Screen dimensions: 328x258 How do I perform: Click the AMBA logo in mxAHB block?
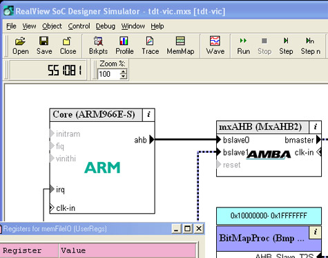pyautogui.click(x=269, y=155)
